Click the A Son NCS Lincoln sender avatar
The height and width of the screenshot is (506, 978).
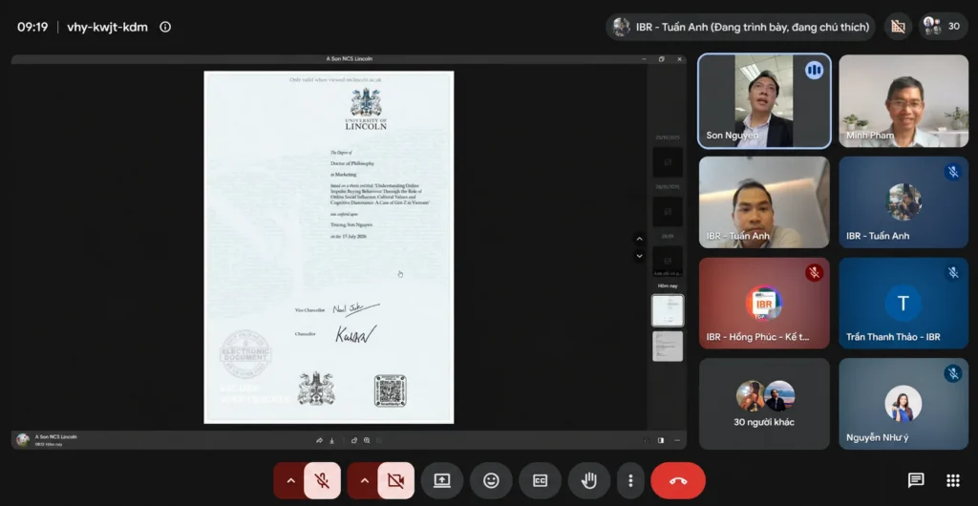(x=23, y=440)
